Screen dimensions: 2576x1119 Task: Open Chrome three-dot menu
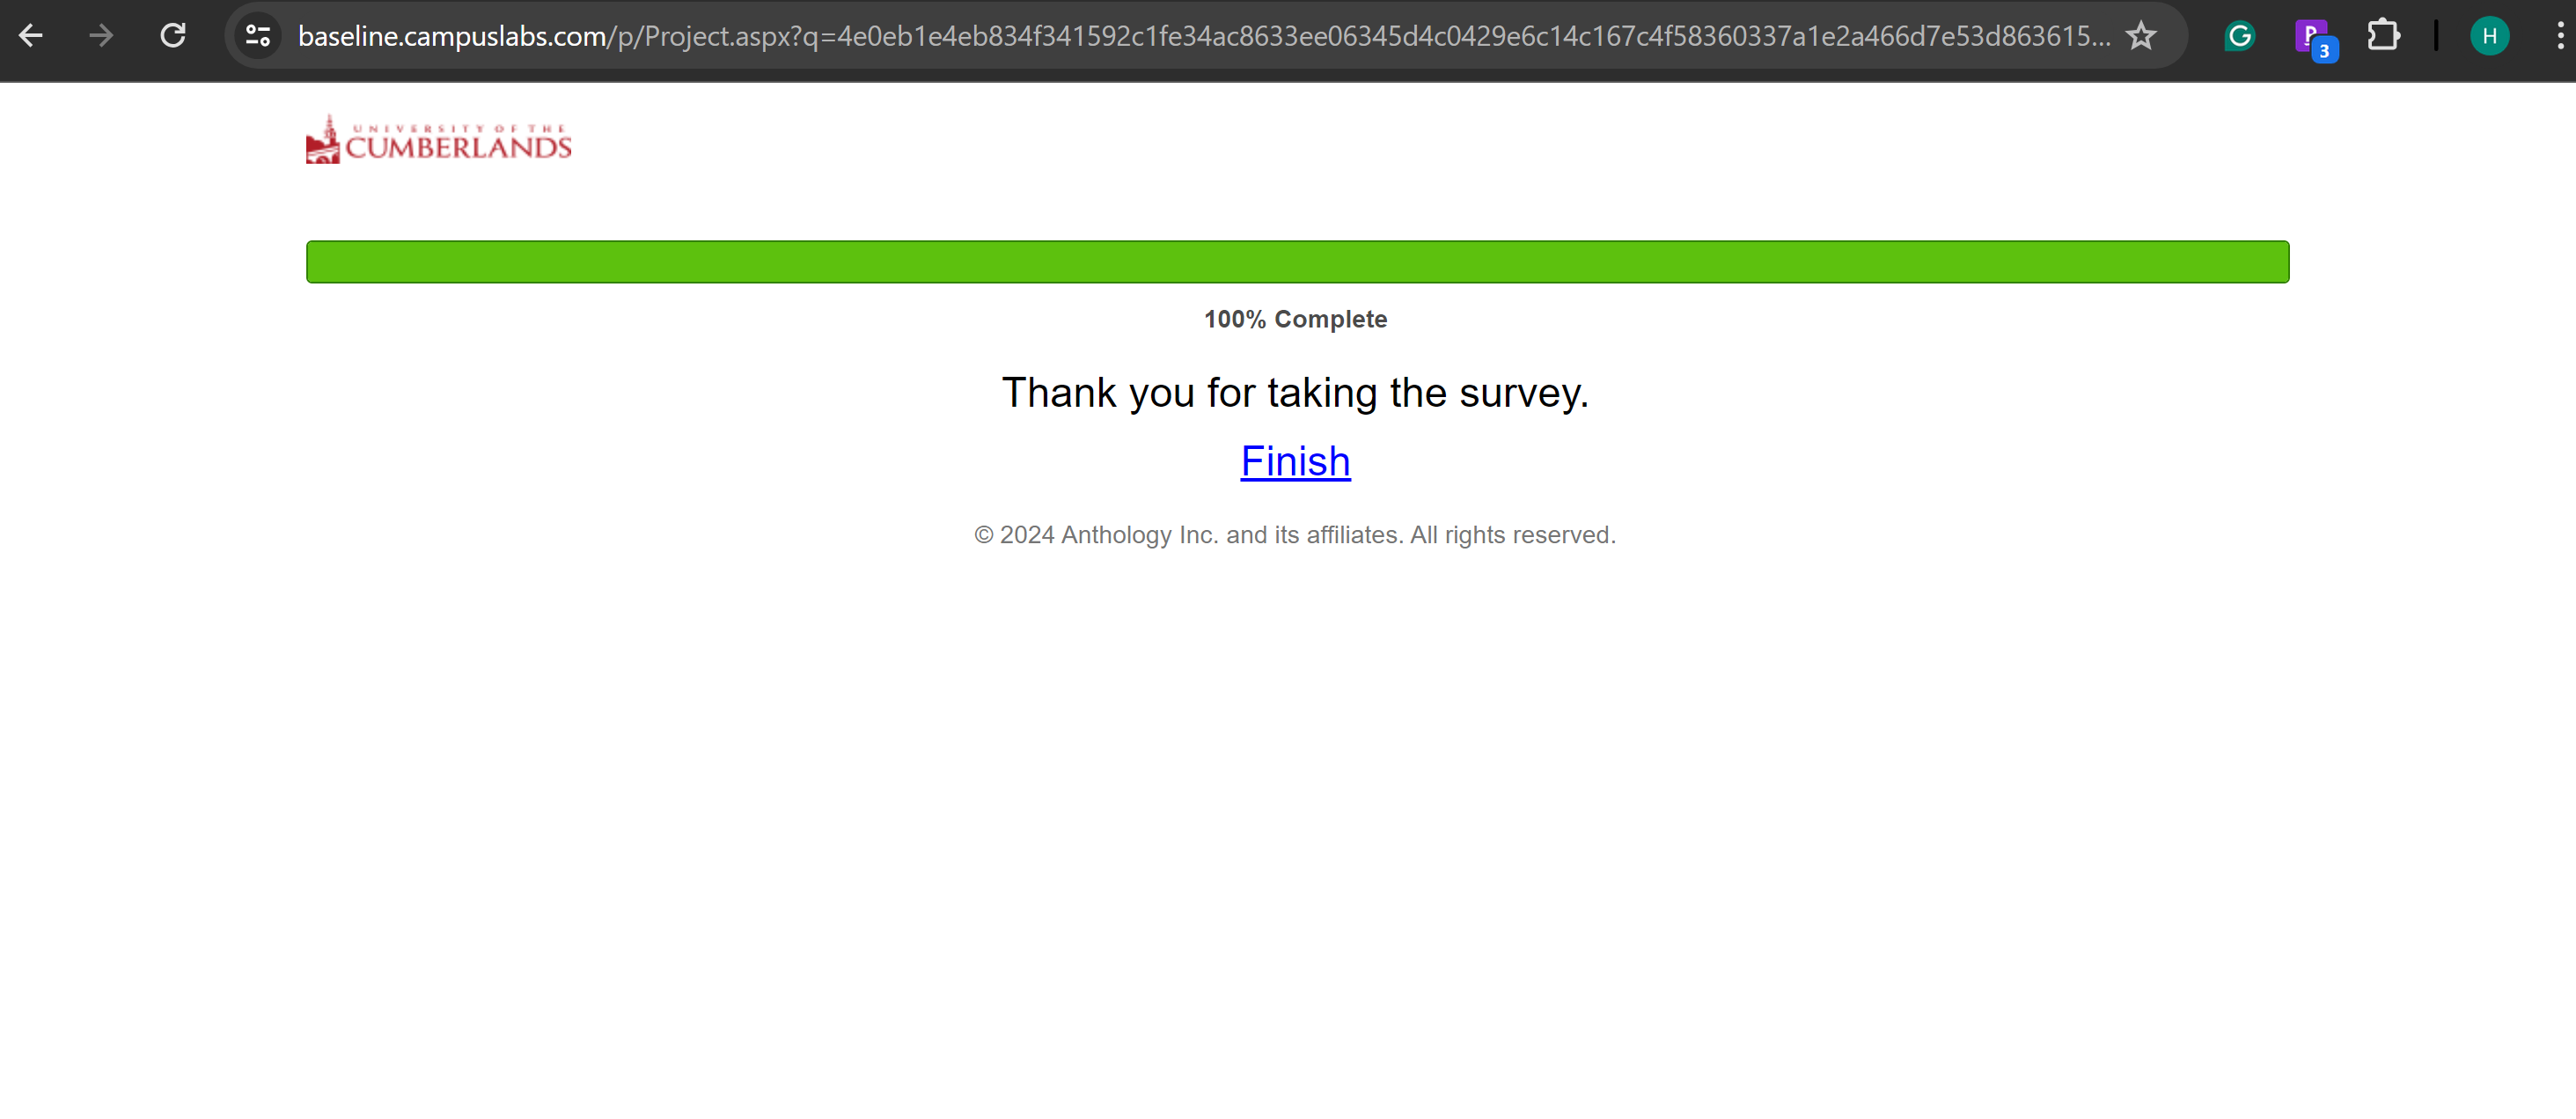[2558, 36]
